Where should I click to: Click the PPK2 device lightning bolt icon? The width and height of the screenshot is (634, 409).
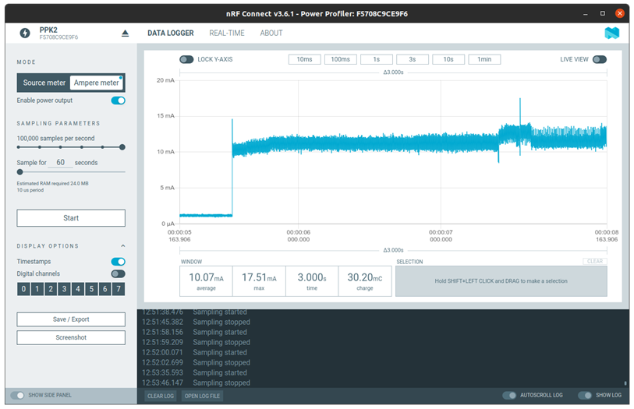[x=25, y=33]
